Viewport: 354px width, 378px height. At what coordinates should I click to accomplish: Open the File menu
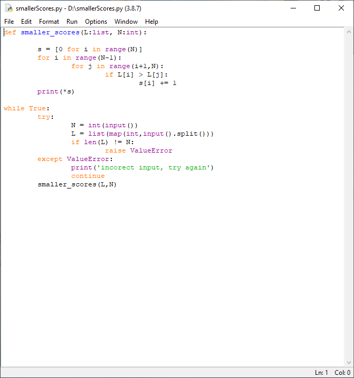(x=9, y=22)
